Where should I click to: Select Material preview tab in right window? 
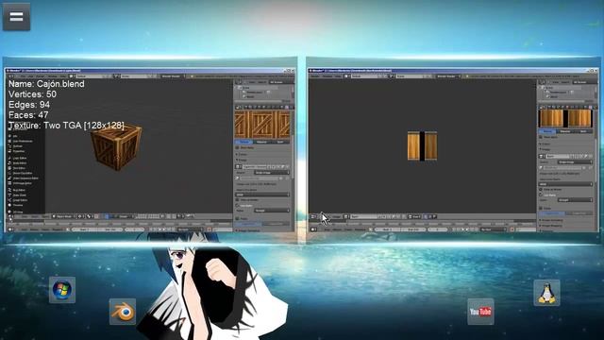pyautogui.click(x=565, y=131)
